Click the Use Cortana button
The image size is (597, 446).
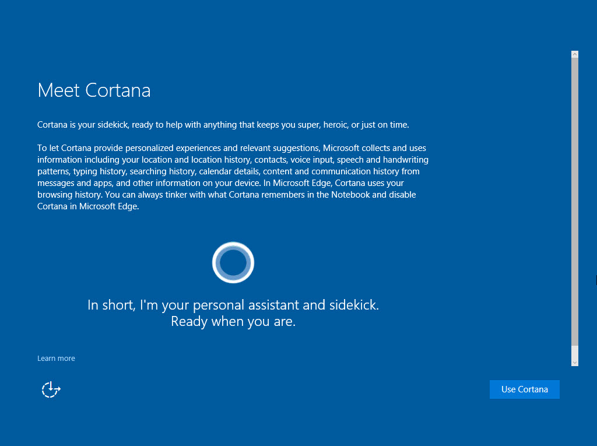click(524, 389)
